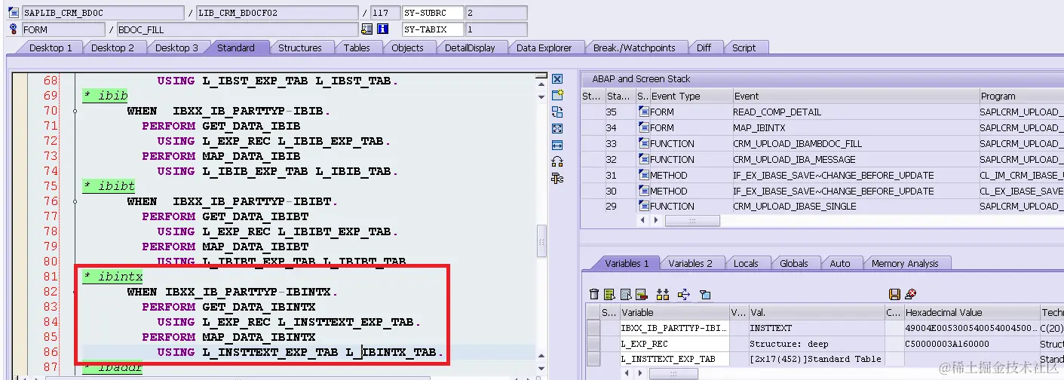This screenshot has height=380, width=1064.
Task: Switch to the Variables 2 tab
Action: click(690, 263)
